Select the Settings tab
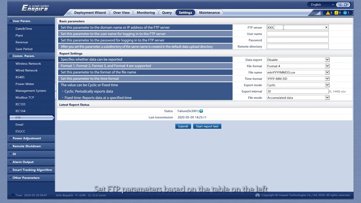 point(185,12)
